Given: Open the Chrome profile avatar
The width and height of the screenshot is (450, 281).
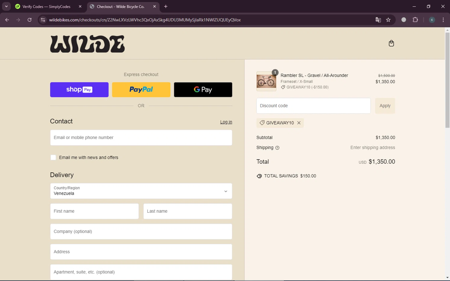Looking at the screenshot, I should pos(432,20).
